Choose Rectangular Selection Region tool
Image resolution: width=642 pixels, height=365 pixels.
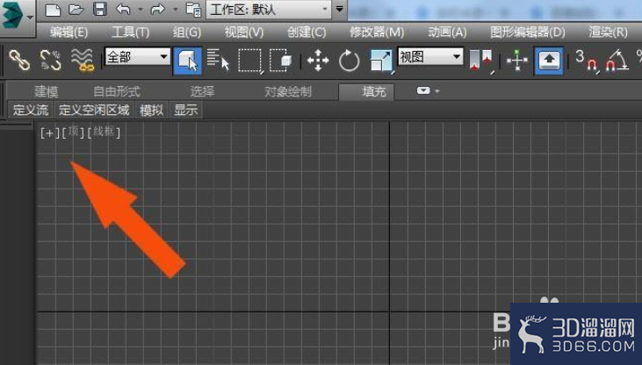(x=249, y=61)
